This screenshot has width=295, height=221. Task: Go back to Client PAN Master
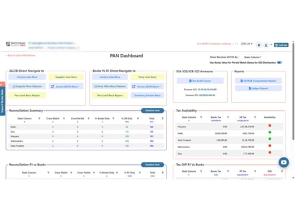tap(21, 55)
